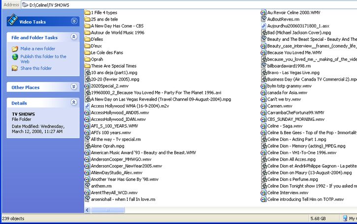The image size is (357, 224).
Task: Select Celine - Saga.wmv file name
Action: click(285, 126)
